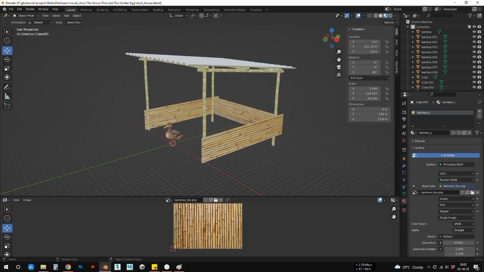Activate the Rotate tool in viewport toolbar
The width and height of the screenshot is (484, 272).
[x=7, y=59]
